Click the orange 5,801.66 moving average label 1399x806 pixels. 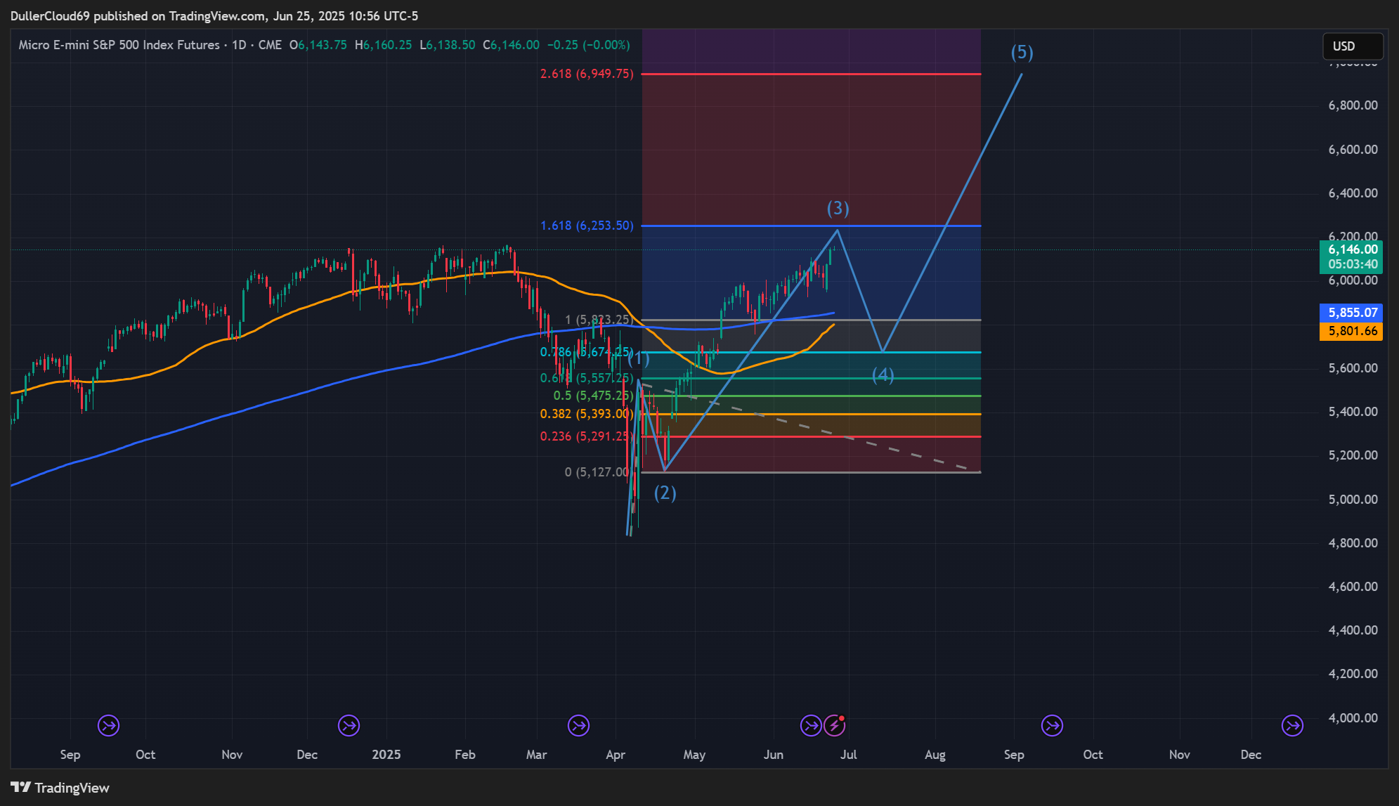(x=1352, y=331)
